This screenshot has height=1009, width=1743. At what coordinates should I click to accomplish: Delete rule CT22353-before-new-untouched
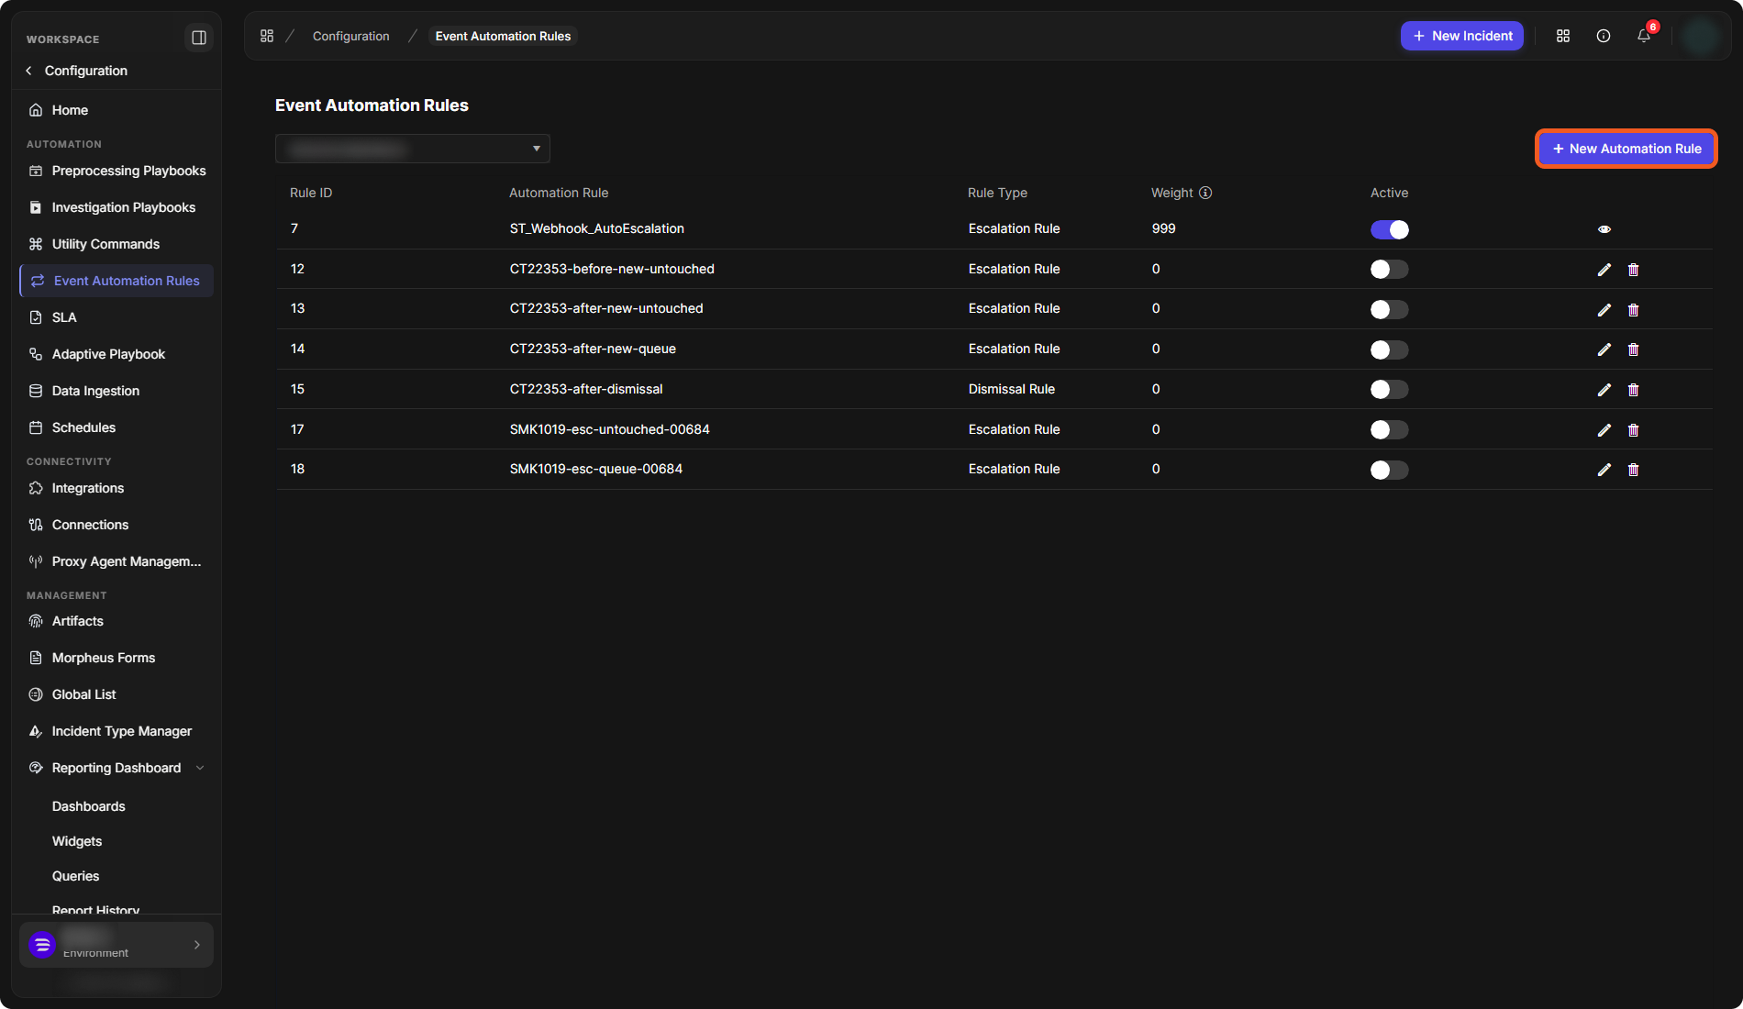pyautogui.click(x=1634, y=270)
